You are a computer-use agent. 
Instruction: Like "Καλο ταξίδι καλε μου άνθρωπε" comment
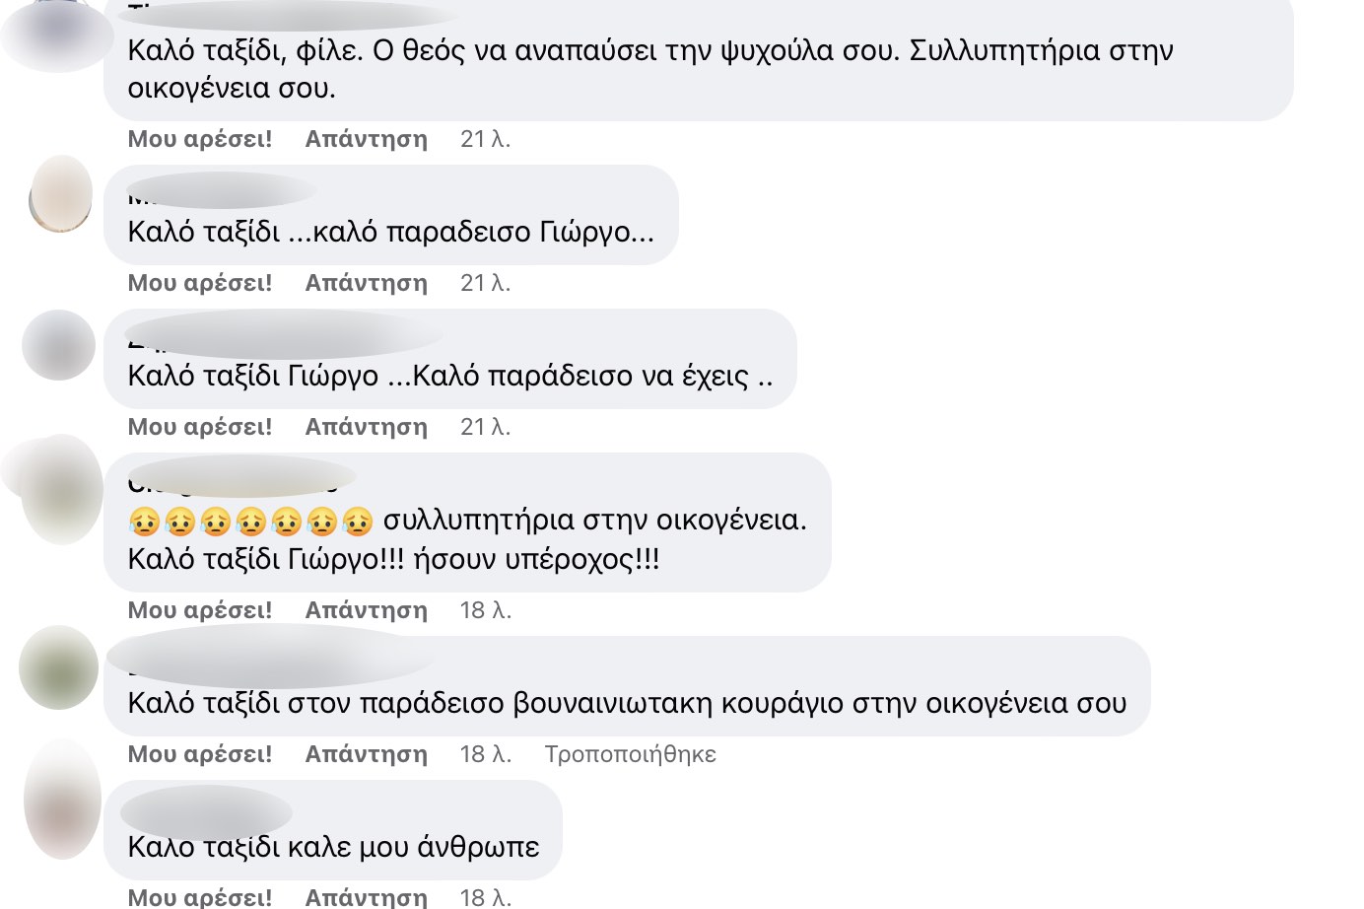199,897
